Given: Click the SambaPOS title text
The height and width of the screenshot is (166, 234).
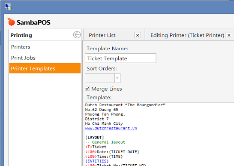Looking at the screenshot, I should click(33, 22).
